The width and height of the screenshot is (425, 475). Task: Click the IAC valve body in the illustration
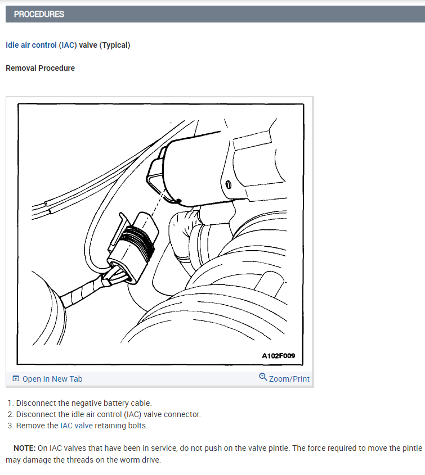[194, 170]
